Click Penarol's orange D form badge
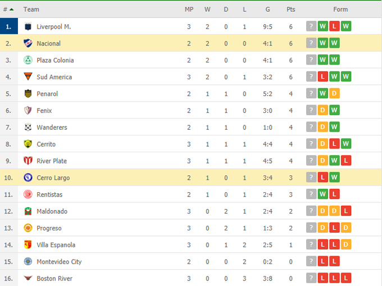Image resolution: width=382 pixels, height=286 pixels. [334, 94]
